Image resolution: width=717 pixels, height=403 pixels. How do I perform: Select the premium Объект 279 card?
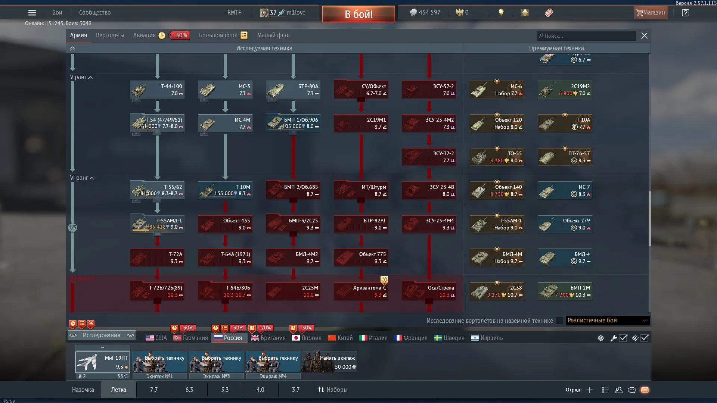pos(565,224)
